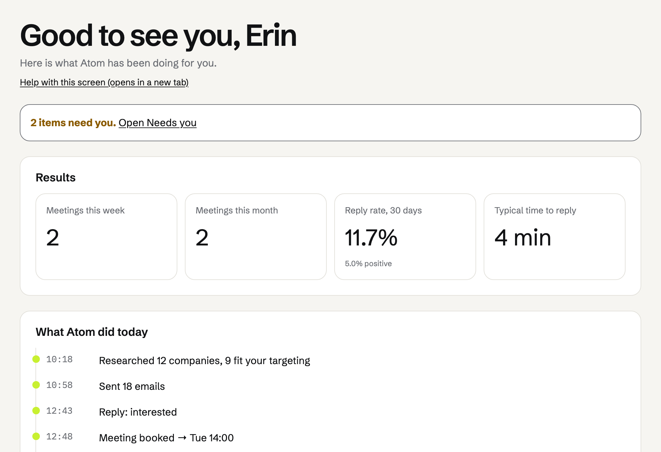The image size is (661, 452).
Task: Click the 'Reply: interested' entry
Action: point(138,412)
